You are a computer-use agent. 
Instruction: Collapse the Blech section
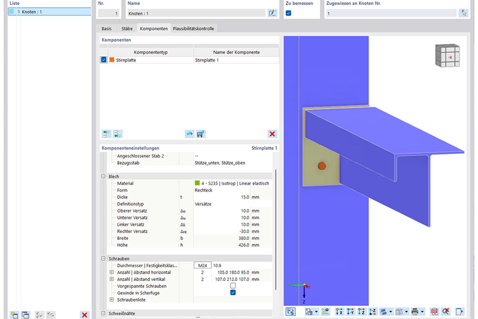pyautogui.click(x=103, y=176)
